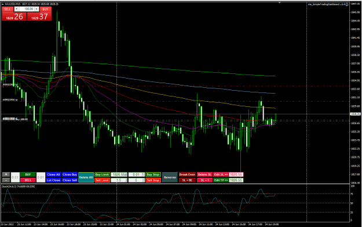Click the Break Even button
Image resolution: width=362 pixels, height=227 pixels.
click(x=187, y=174)
